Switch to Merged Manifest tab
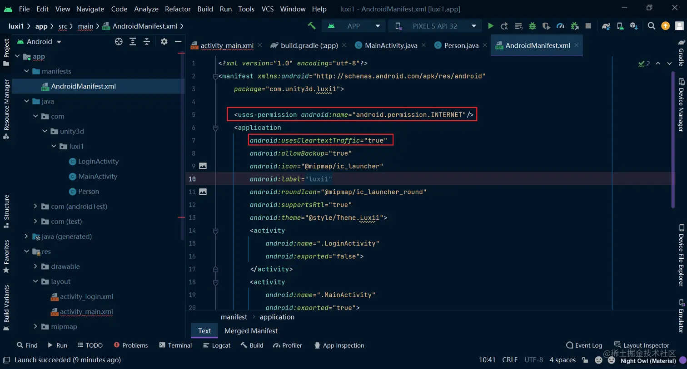This screenshot has width=687, height=369. (251, 331)
